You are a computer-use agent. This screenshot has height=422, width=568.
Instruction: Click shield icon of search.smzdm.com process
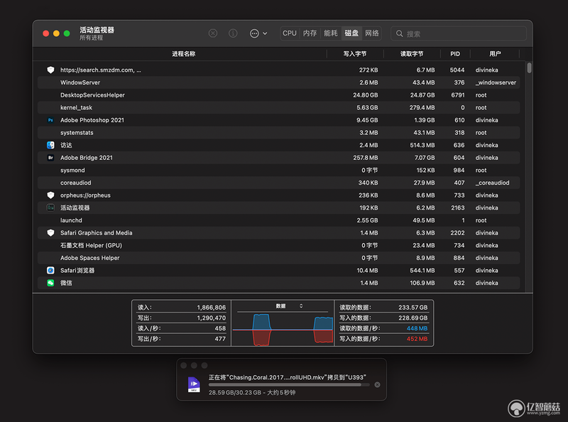pyautogui.click(x=50, y=70)
